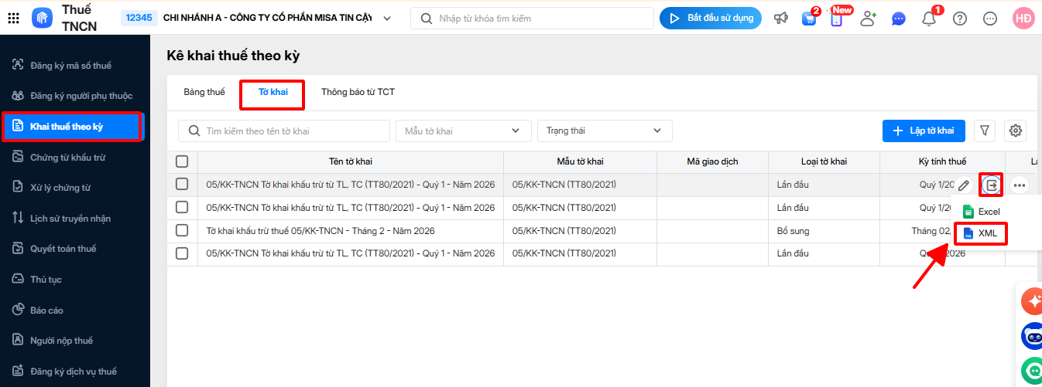
Task: Click the filter funnel icon
Action: pyautogui.click(x=985, y=131)
